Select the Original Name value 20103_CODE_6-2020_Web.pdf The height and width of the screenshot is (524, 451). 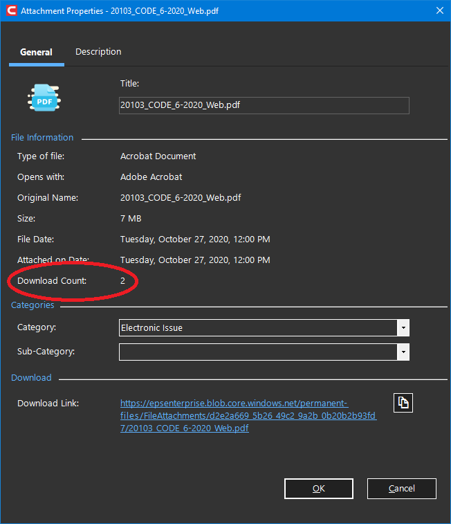click(181, 198)
